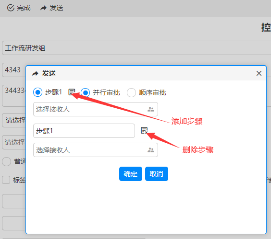Focus the first 选择接收人 input field

point(96,109)
